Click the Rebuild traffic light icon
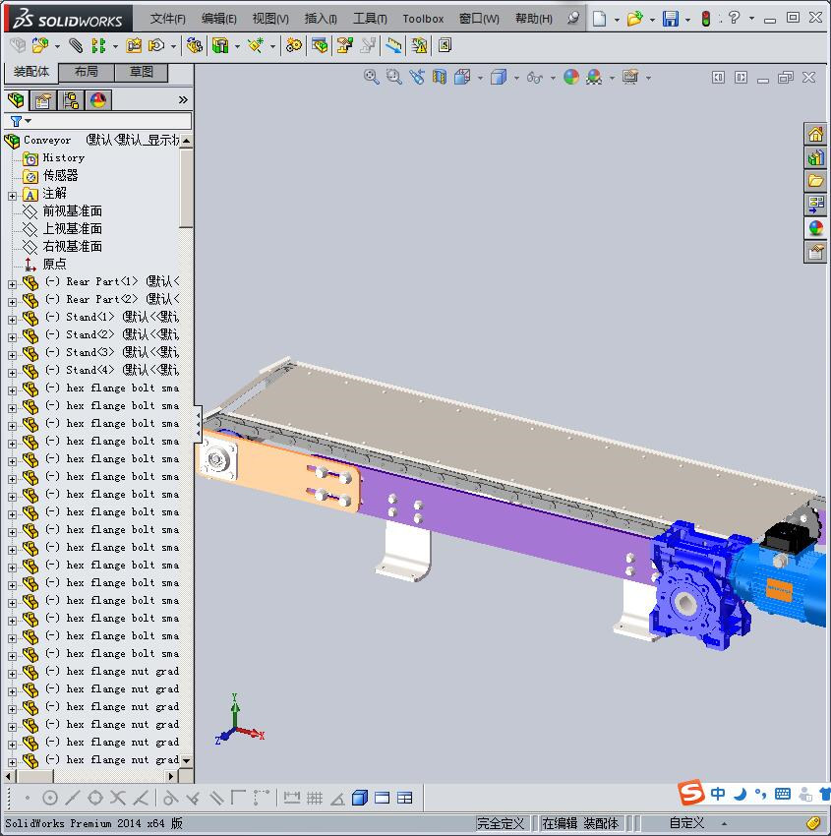831x836 pixels. tap(706, 19)
